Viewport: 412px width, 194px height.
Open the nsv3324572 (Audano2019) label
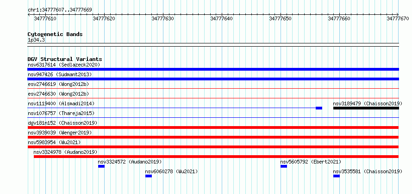pos(130,162)
